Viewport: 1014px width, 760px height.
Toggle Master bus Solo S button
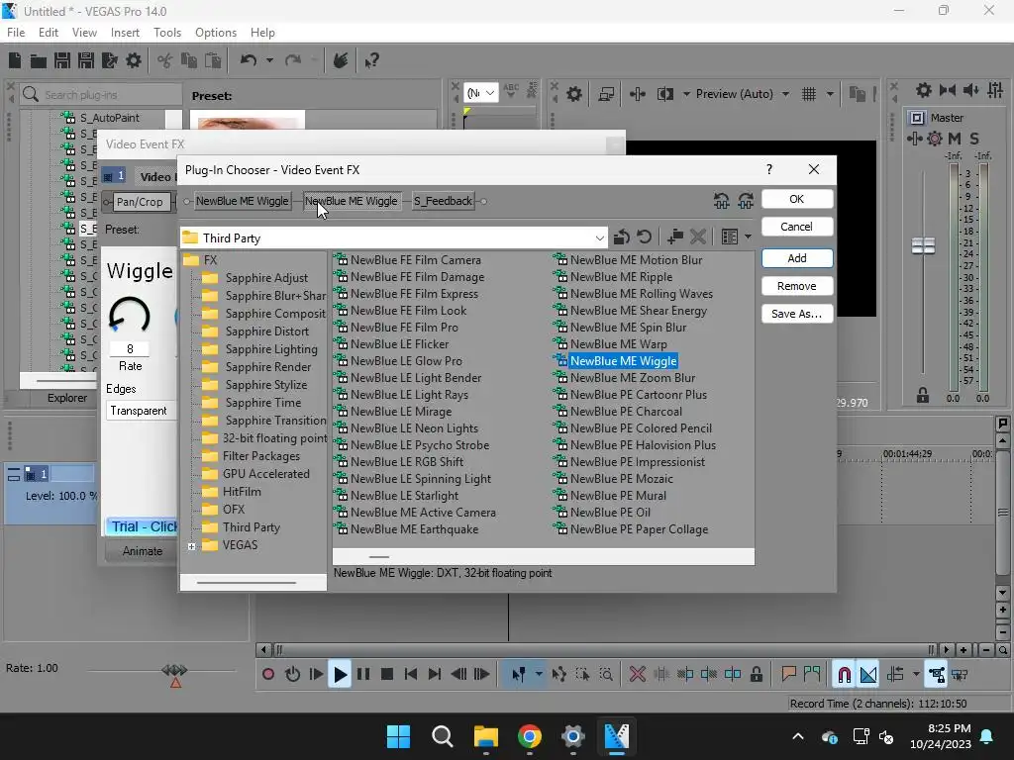click(974, 139)
